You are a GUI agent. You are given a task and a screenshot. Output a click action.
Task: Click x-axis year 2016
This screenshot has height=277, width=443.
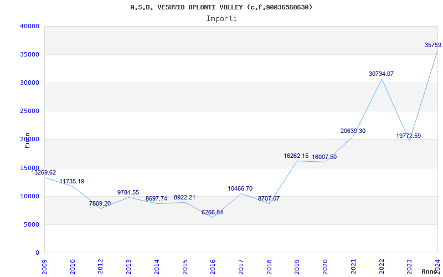213,267
